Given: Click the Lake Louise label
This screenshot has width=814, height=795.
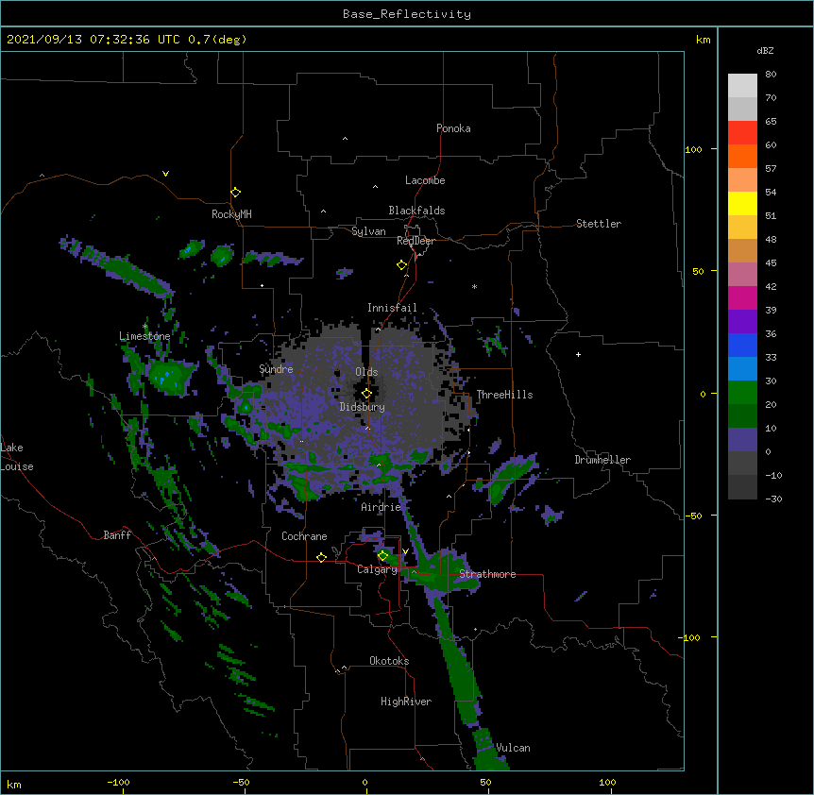Looking at the screenshot, I should point(17,457).
